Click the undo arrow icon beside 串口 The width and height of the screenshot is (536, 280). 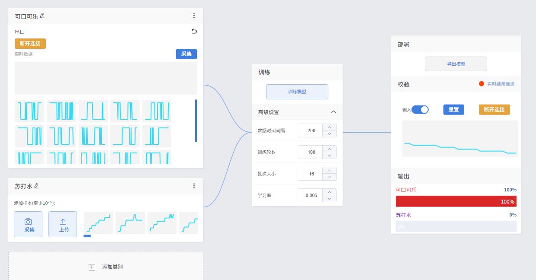tap(194, 31)
